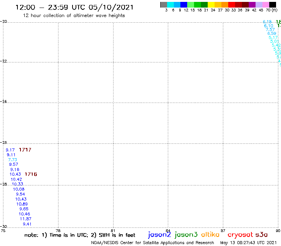Viewport: 281px width, 246px height.
Task: Select the 5.17 wave height value
Action: 273,37
